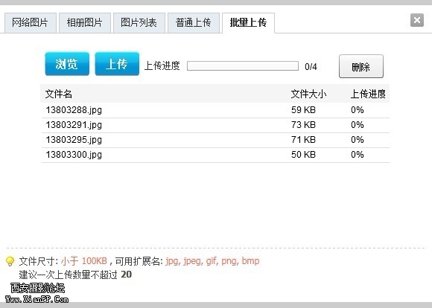Select file row 13803291.jpg
This screenshot has width=432, height=308.
(215, 125)
